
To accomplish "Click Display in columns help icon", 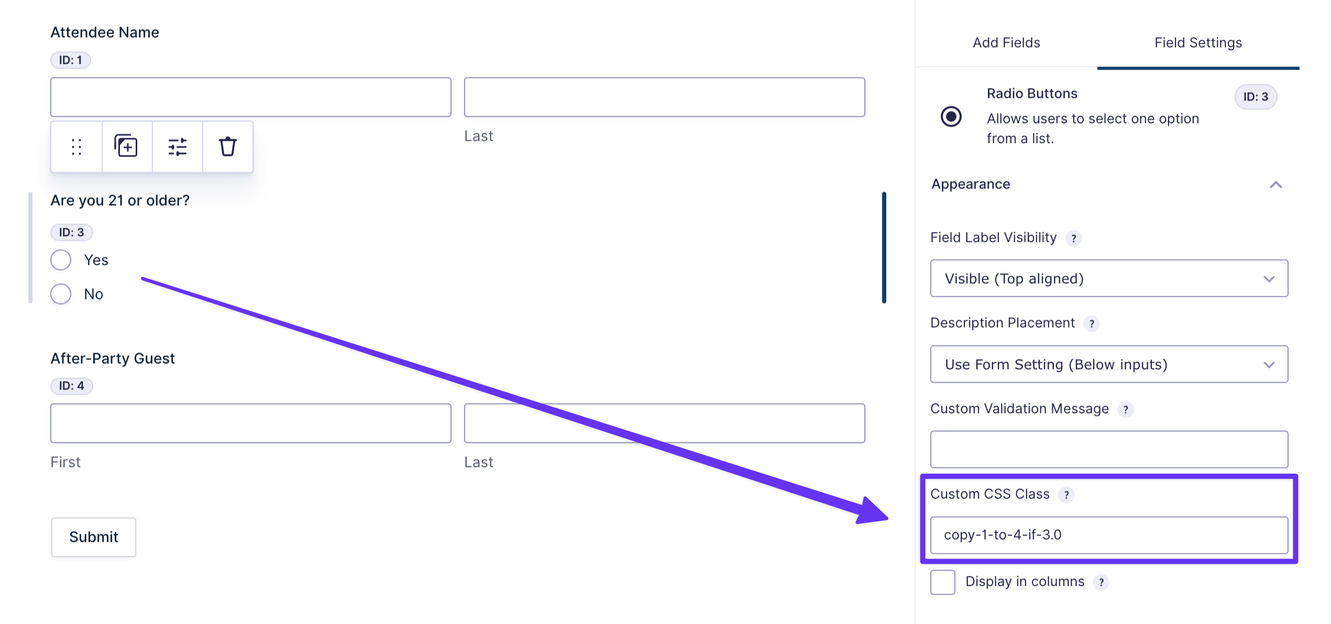I will (1101, 582).
